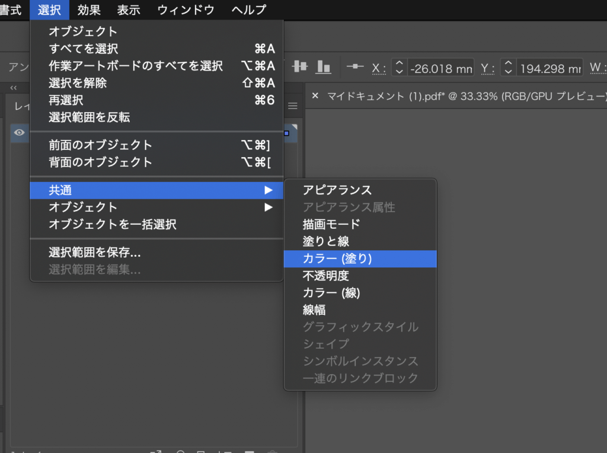Click the X position input field

coord(440,68)
